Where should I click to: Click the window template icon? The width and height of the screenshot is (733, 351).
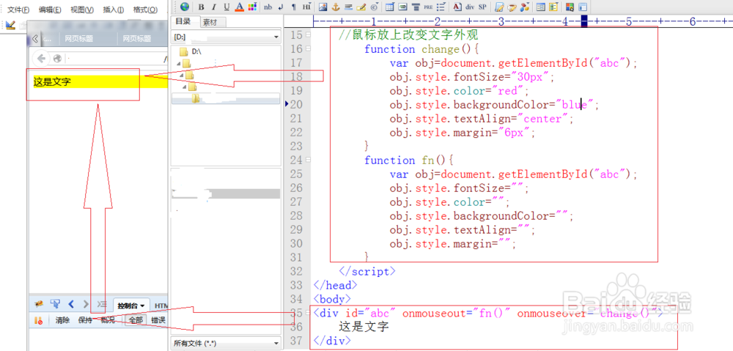583,7
